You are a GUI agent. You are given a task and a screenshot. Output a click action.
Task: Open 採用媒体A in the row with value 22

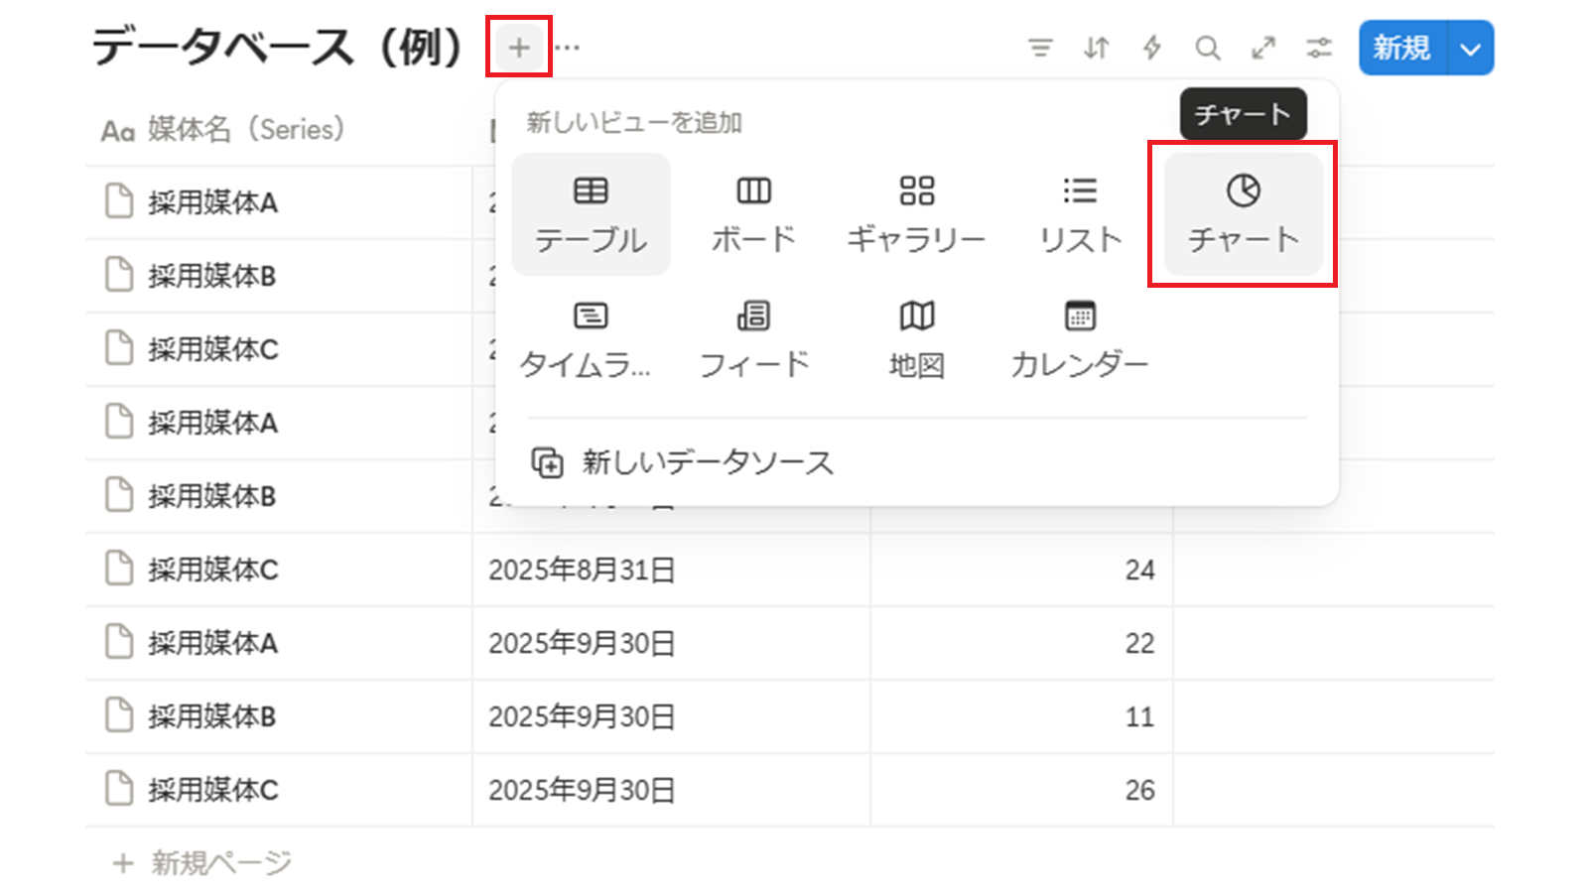pos(212,643)
